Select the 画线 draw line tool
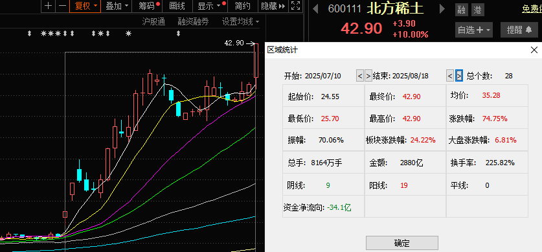The height and width of the screenshot is (252, 542). pyautogui.click(x=177, y=6)
